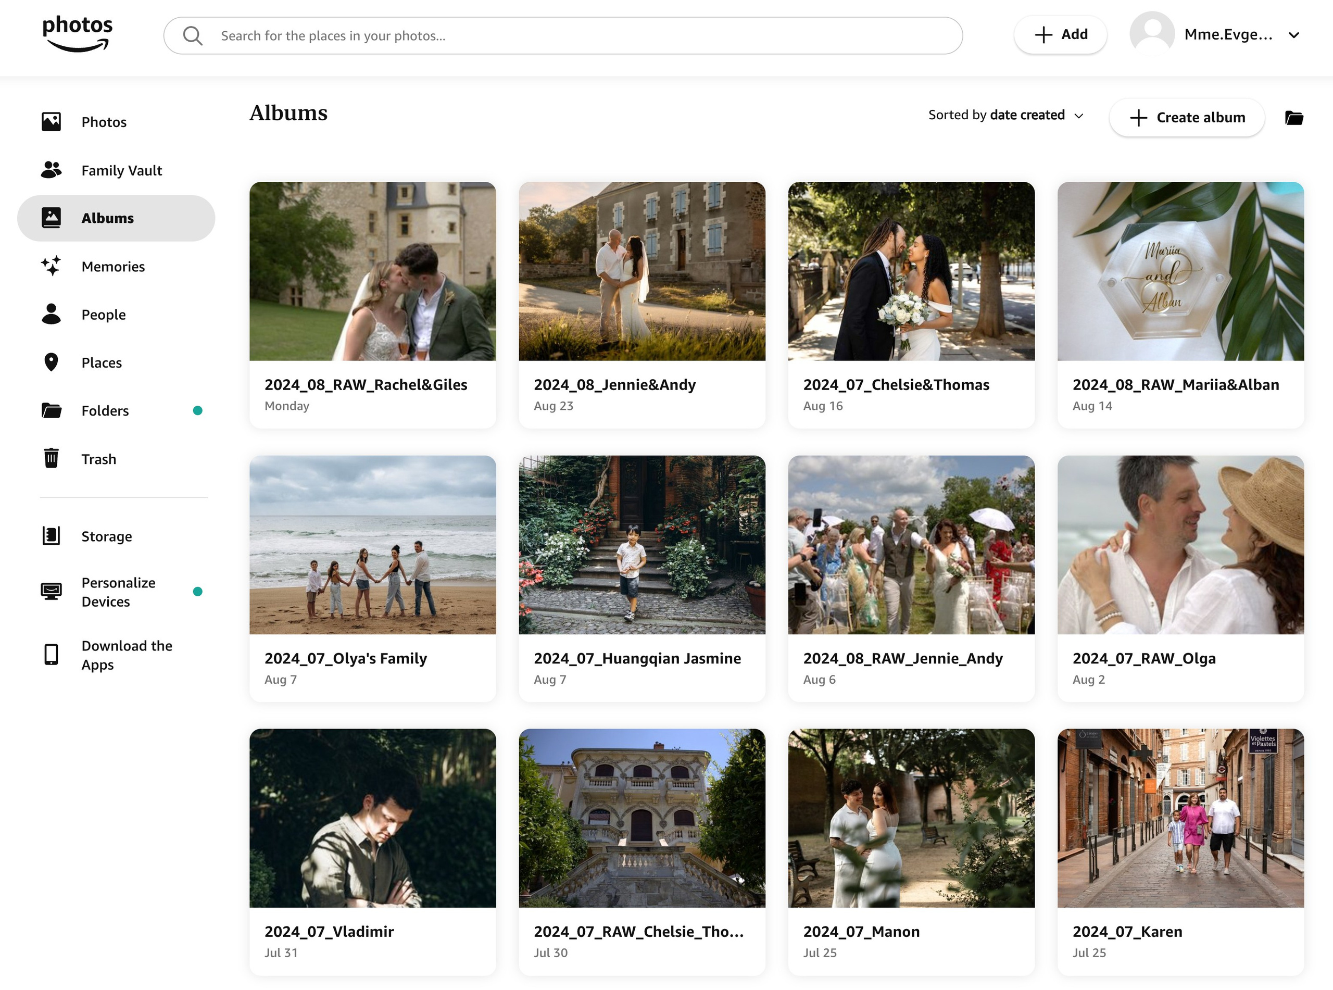Click the search magnifier icon

[x=192, y=35]
